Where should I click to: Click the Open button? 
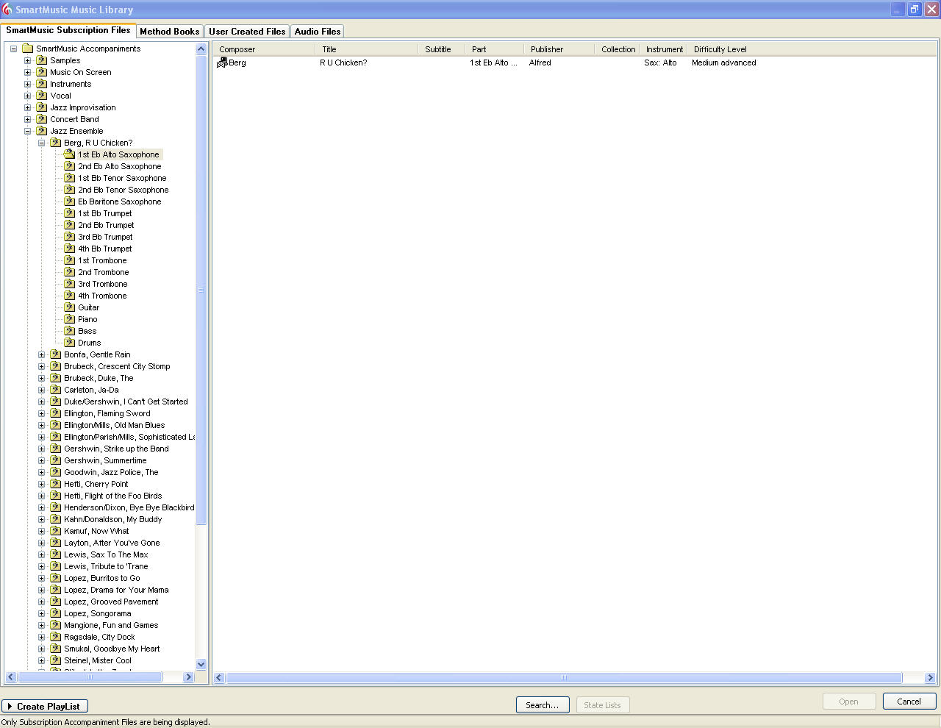coord(849,701)
